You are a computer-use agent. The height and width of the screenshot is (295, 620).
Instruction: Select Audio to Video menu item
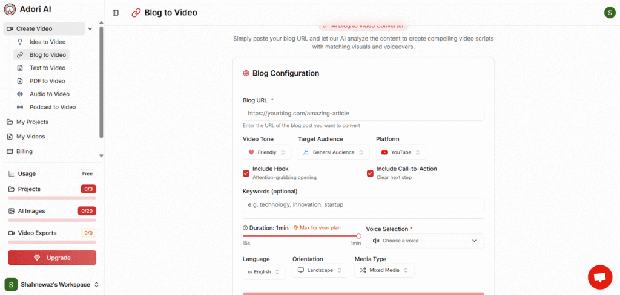coord(50,94)
